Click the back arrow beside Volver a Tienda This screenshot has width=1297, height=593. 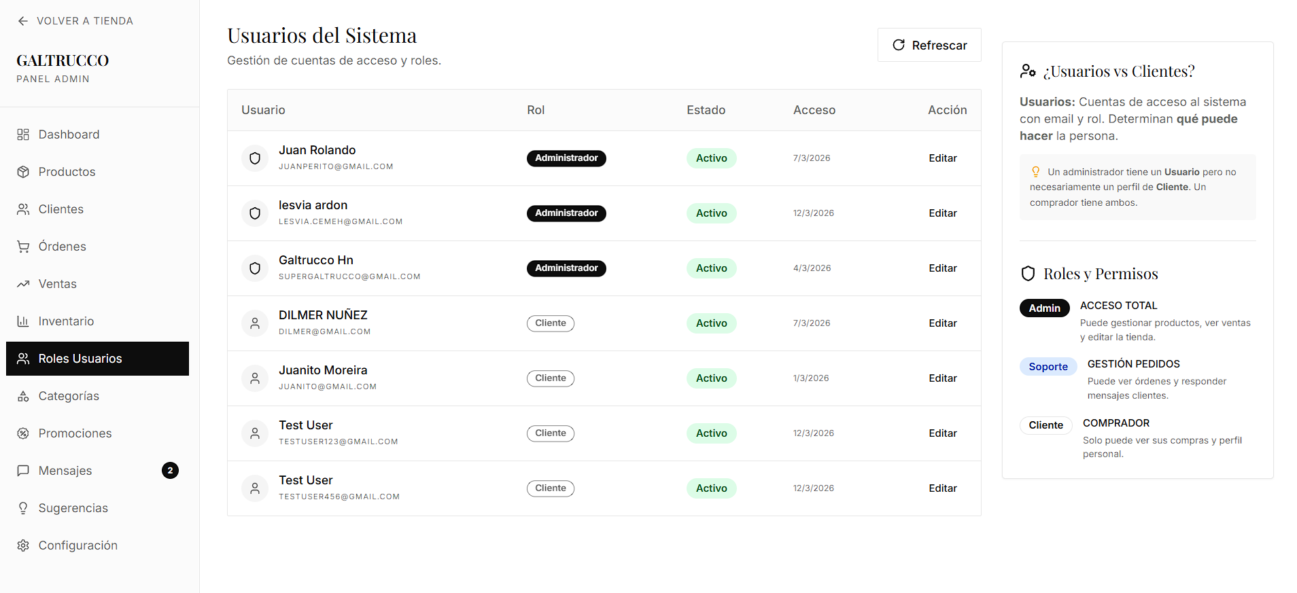click(23, 21)
